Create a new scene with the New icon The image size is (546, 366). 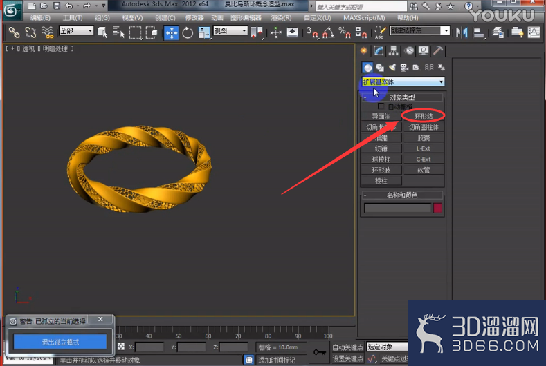[31, 6]
